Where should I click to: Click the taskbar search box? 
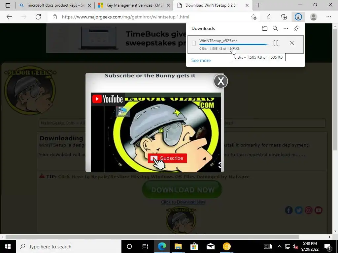69,246
